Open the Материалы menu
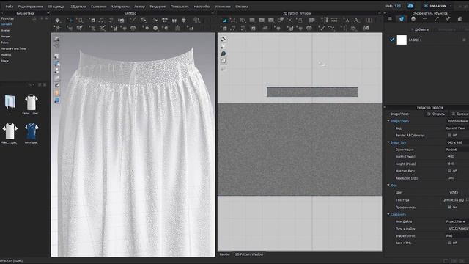Screen dimensions: 469x264 (x=120, y=7)
